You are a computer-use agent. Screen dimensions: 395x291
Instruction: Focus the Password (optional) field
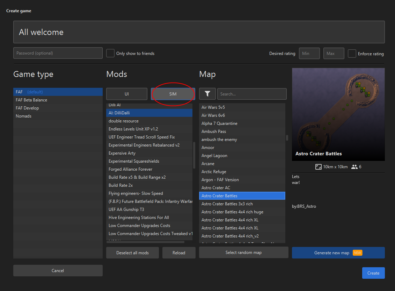[x=58, y=53]
